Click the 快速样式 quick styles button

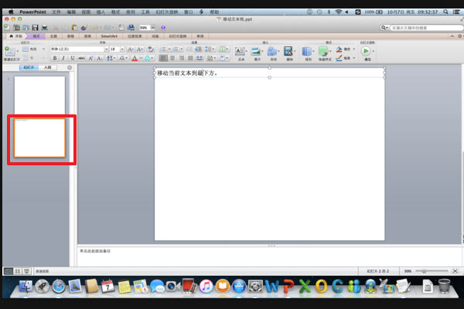pos(324,52)
